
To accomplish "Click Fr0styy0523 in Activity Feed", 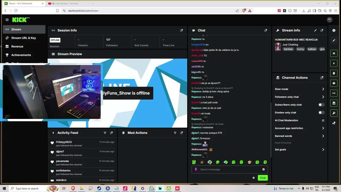I will click(64, 142).
